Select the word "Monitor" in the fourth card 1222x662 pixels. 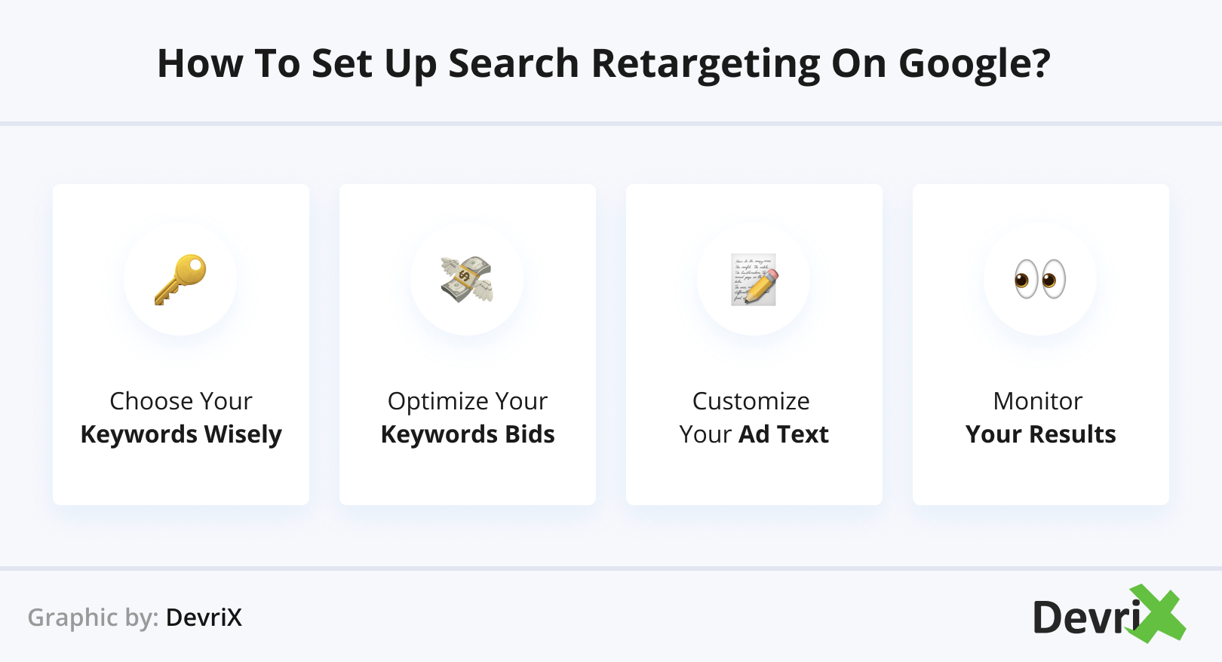(1038, 401)
